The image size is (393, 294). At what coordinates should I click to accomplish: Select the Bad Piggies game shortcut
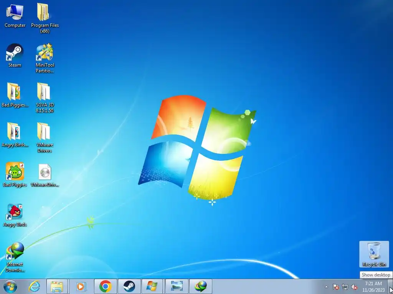15,175
